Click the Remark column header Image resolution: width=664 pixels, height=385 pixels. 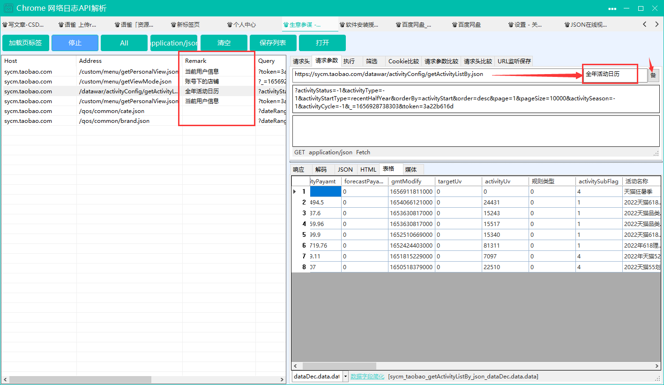(x=218, y=61)
